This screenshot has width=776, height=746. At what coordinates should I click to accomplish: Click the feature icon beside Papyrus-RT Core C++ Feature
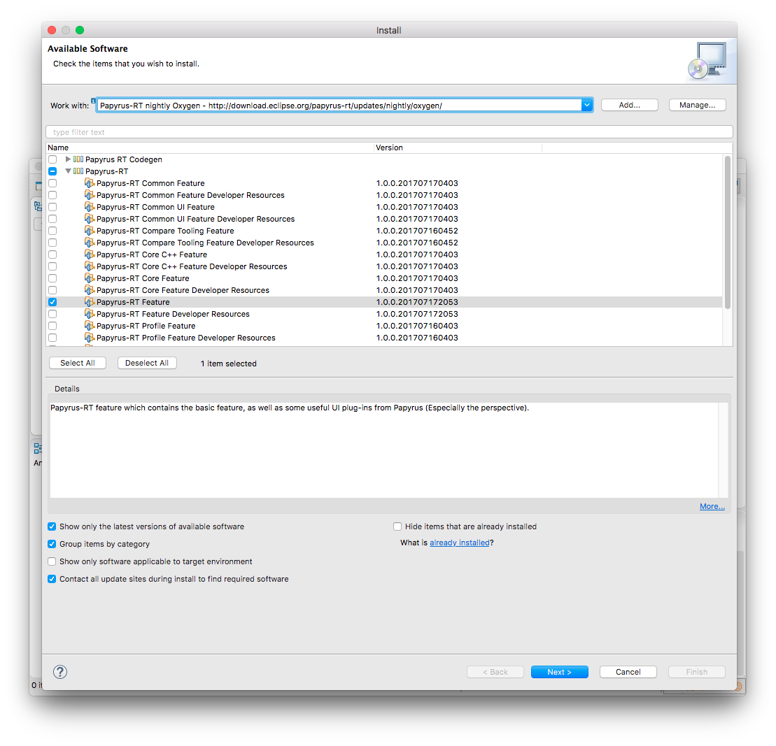(x=89, y=254)
